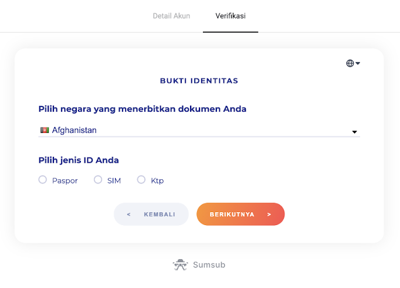Click the globe language icon
This screenshot has height=288, width=400.
pos(350,63)
